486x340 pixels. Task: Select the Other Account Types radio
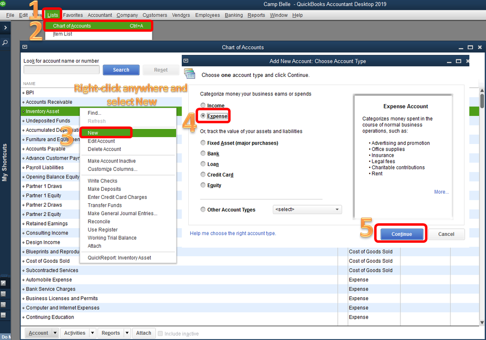click(x=203, y=209)
